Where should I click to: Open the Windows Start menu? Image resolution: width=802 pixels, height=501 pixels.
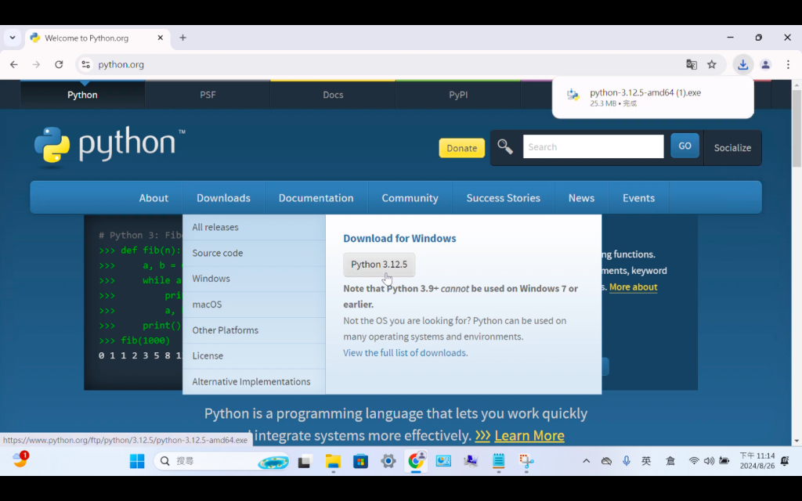(x=137, y=461)
